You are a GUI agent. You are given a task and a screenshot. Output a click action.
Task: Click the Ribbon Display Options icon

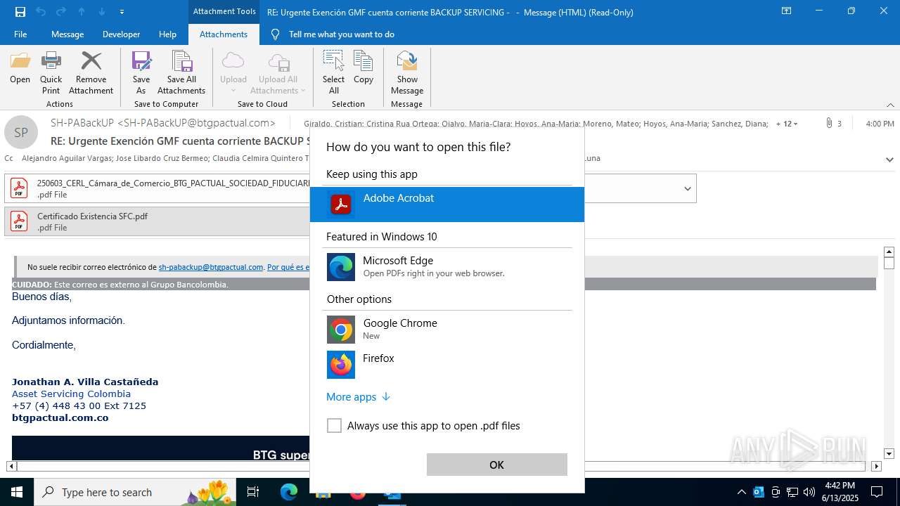point(786,11)
